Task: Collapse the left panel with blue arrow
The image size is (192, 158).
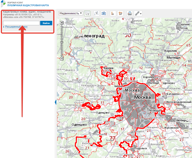Action: (55, 102)
